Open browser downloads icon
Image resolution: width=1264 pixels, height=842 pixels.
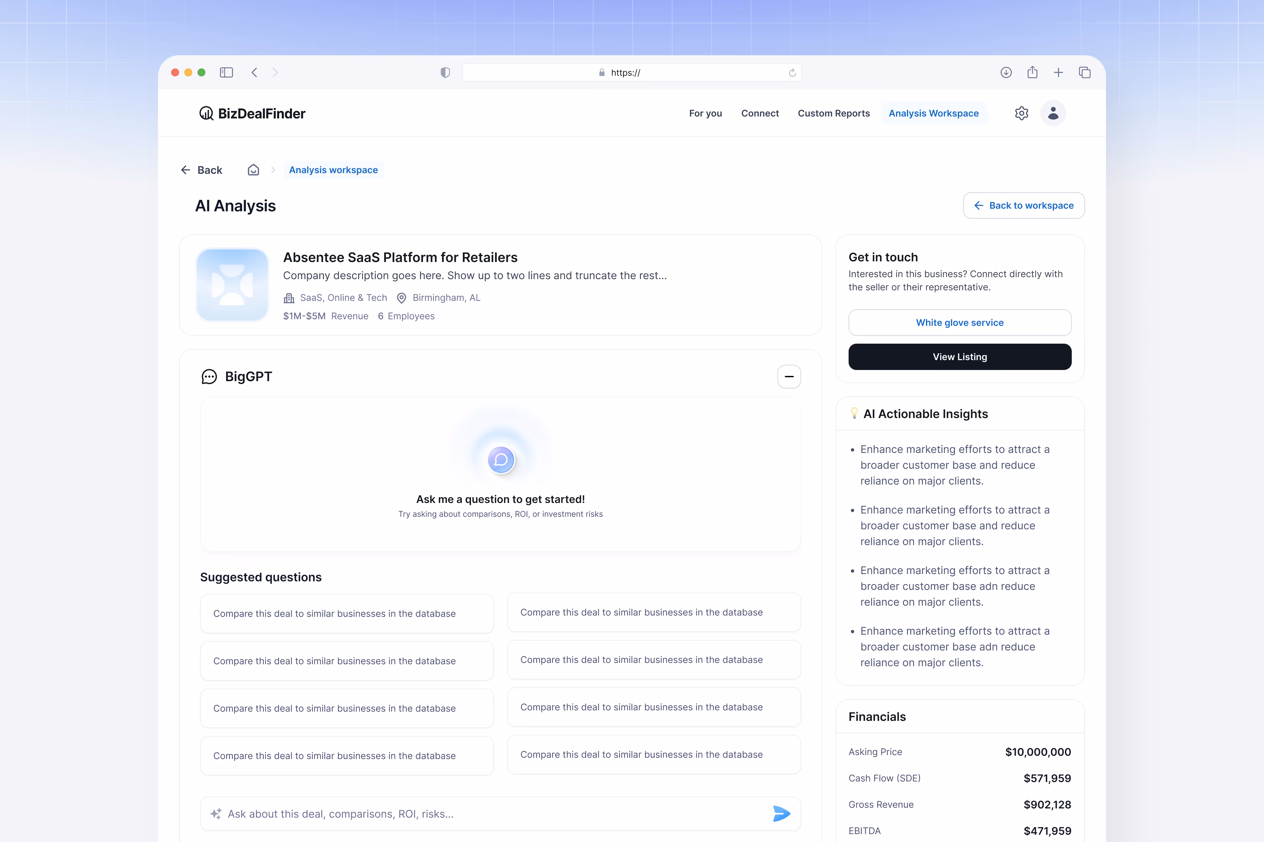pyautogui.click(x=1006, y=72)
